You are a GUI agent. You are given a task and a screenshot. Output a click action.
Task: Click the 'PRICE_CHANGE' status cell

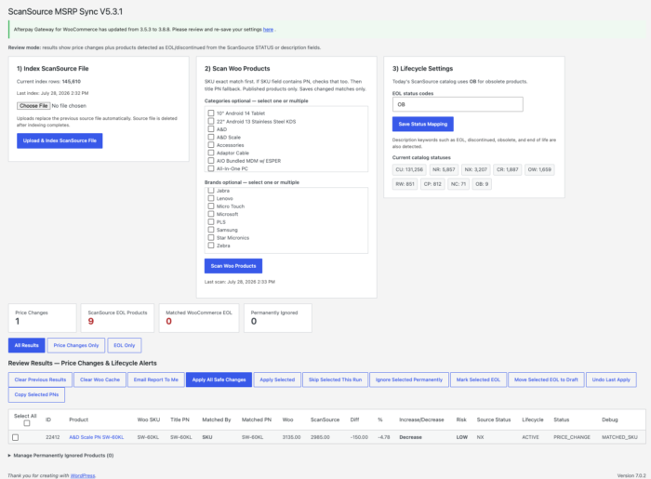(572, 437)
